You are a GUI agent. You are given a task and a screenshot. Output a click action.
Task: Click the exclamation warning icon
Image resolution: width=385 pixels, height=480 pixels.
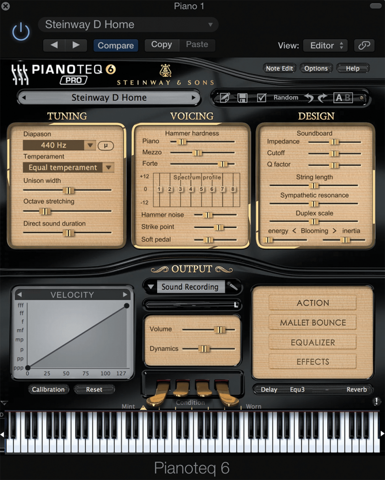[x=377, y=401]
